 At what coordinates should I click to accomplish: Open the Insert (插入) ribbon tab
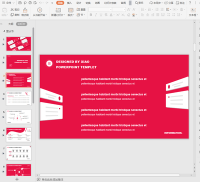(x=69, y=3)
